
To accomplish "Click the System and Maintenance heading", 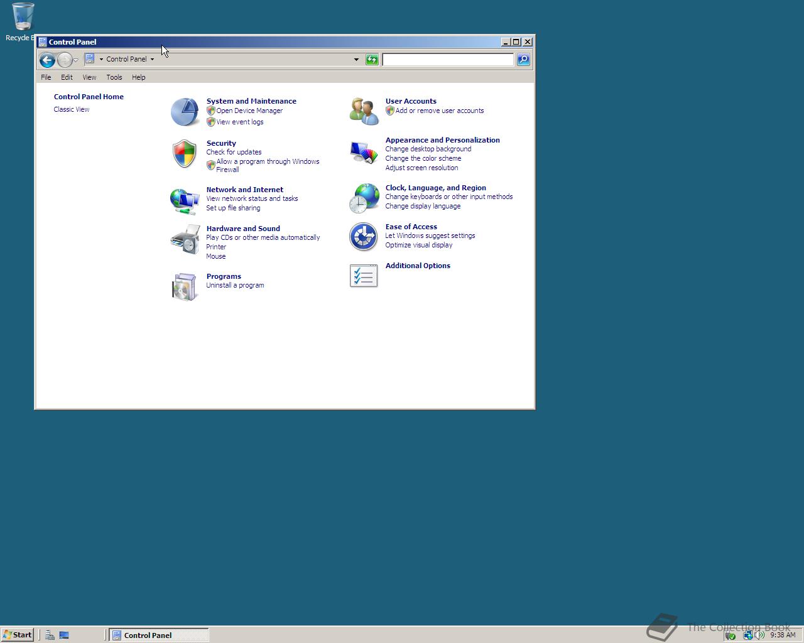I will [x=251, y=101].
